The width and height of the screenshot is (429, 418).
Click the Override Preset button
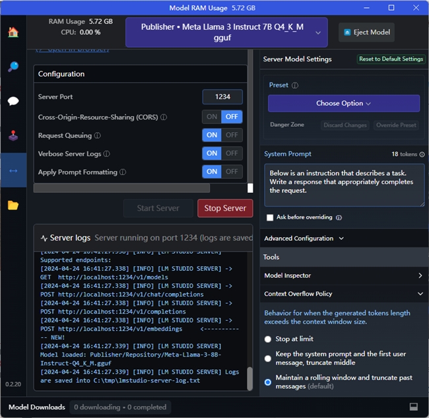pyautogui.click(x=396, y=125)
